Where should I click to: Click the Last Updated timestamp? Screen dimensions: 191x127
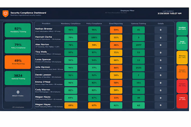pyautogui.click(x=169, y=13)
